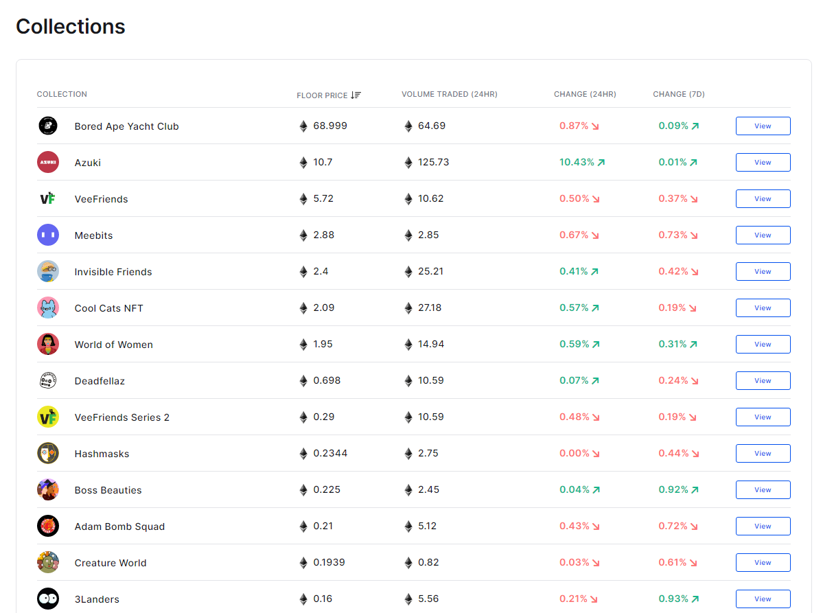Select the Cool Cats NFT avatar

[48, 308]
